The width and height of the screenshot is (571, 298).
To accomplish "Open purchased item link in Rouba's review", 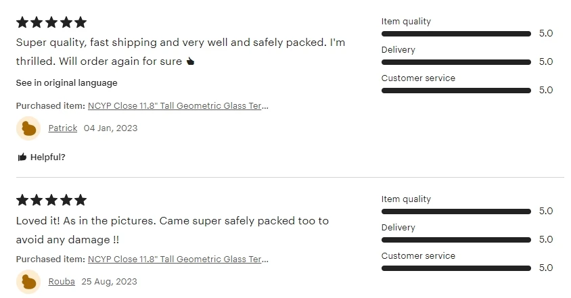I will tap(178, 259).
